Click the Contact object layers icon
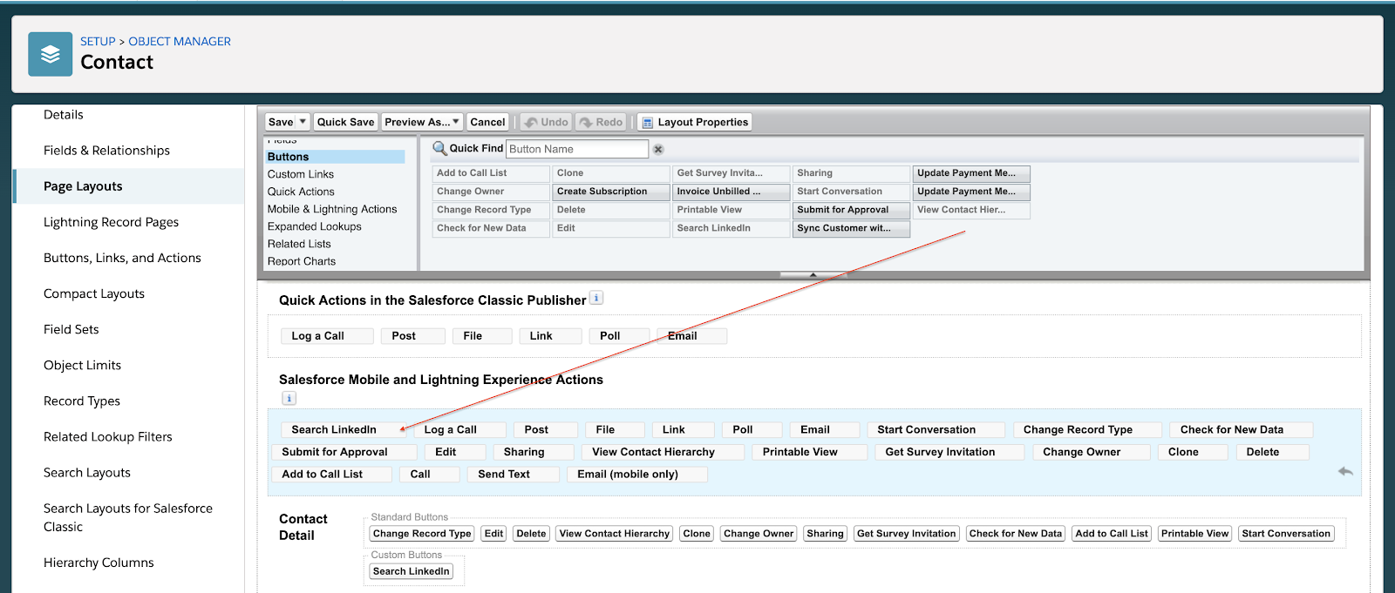The height and width of the screenshot is (593, 1395). [51, 54]
